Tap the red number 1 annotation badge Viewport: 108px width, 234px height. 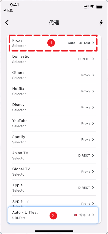coord(51,43)
